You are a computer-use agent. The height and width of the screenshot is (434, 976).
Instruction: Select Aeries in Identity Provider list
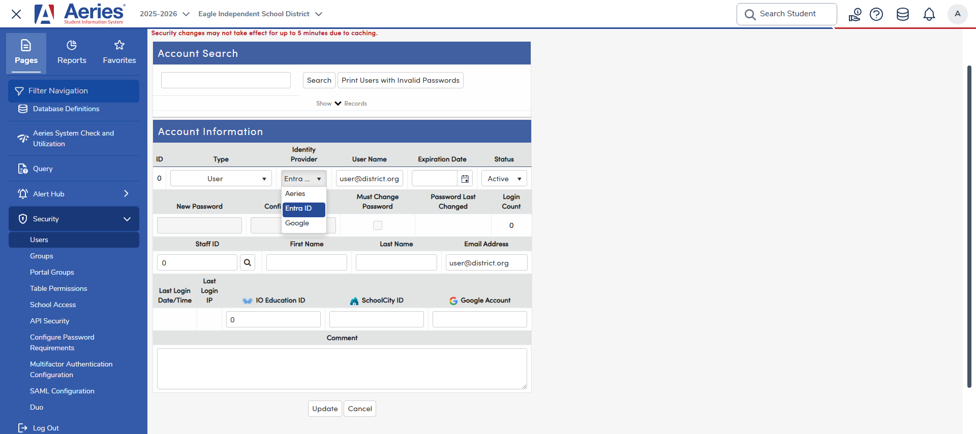304,194
